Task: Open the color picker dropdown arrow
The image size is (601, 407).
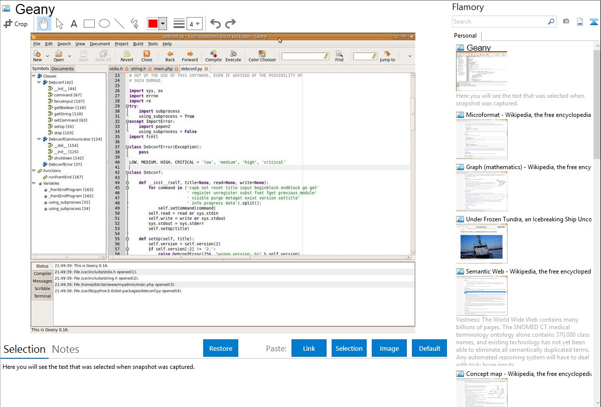Action: 163,24
